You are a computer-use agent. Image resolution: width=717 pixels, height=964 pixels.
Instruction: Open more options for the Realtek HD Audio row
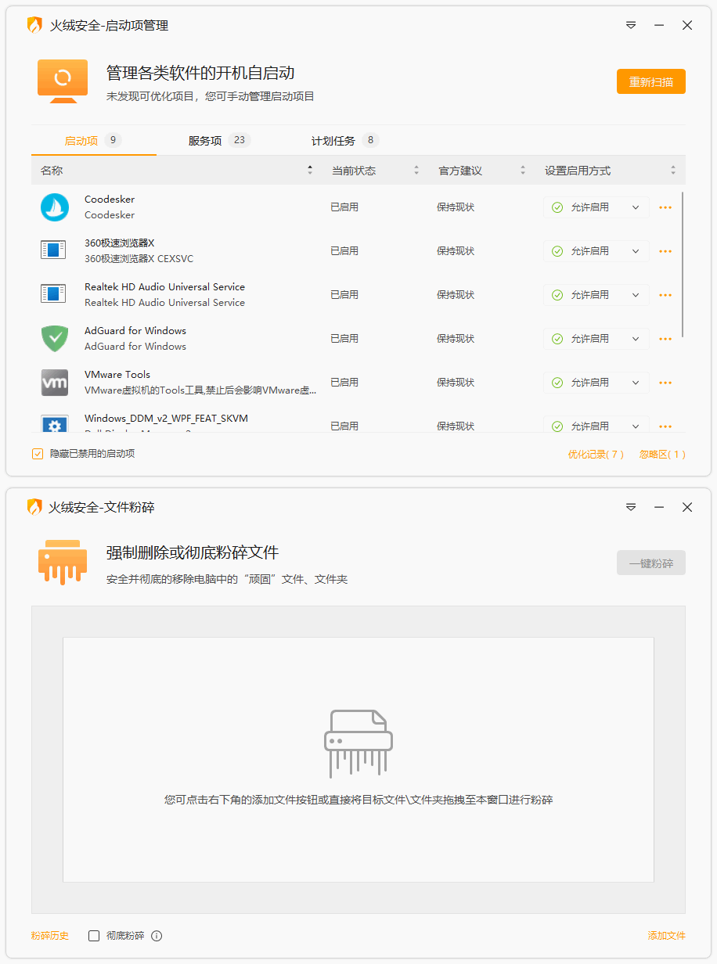(x=665, y=295)
